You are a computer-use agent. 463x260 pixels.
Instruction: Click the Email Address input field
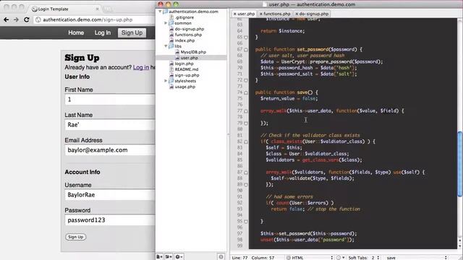(x=110, y=150)
